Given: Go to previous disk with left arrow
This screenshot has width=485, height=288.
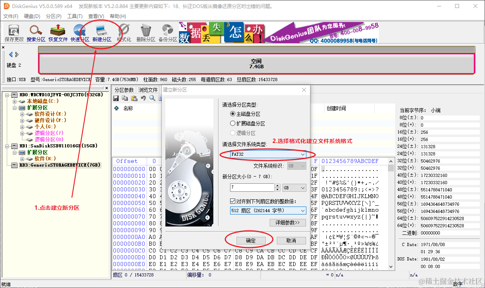Looking at the screenshot, I should 11,55.
